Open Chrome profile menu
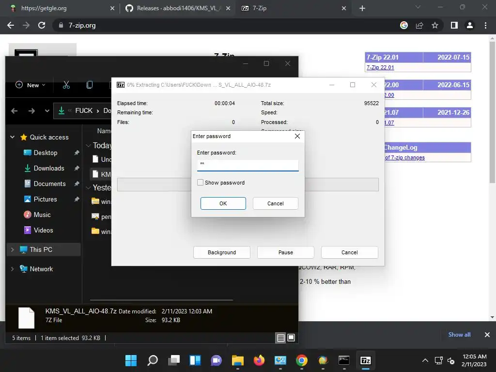496x372 pixels. (470, 25)
